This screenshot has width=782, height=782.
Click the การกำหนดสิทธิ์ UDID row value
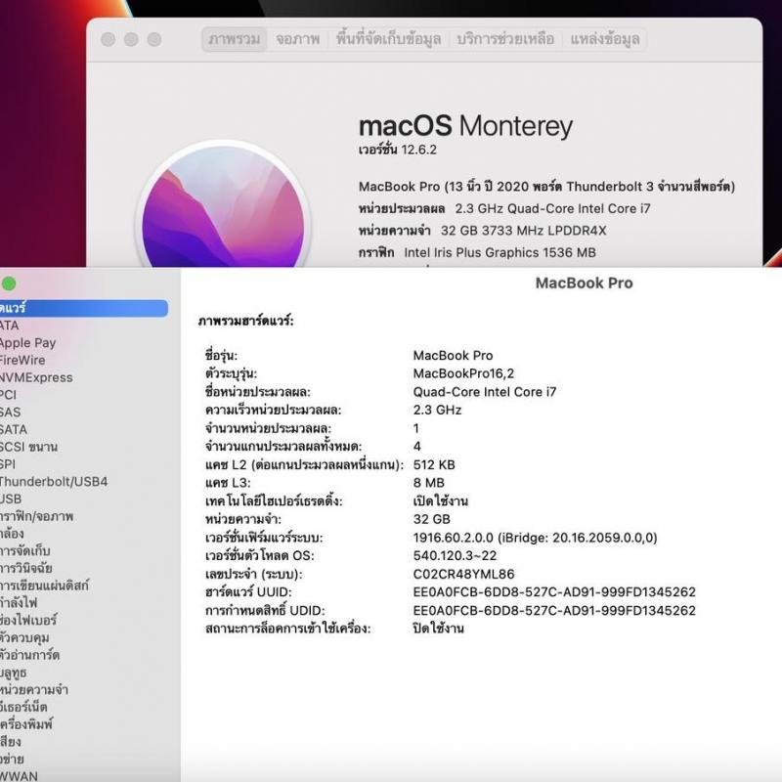coord(554,610)
